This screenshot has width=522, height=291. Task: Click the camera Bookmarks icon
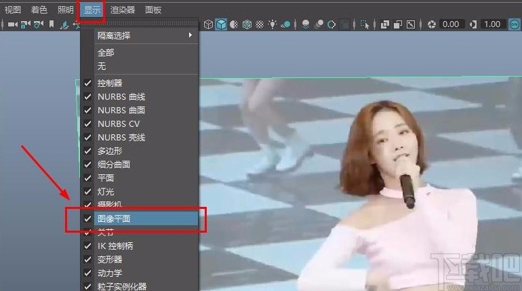click(x=52, y=24)
